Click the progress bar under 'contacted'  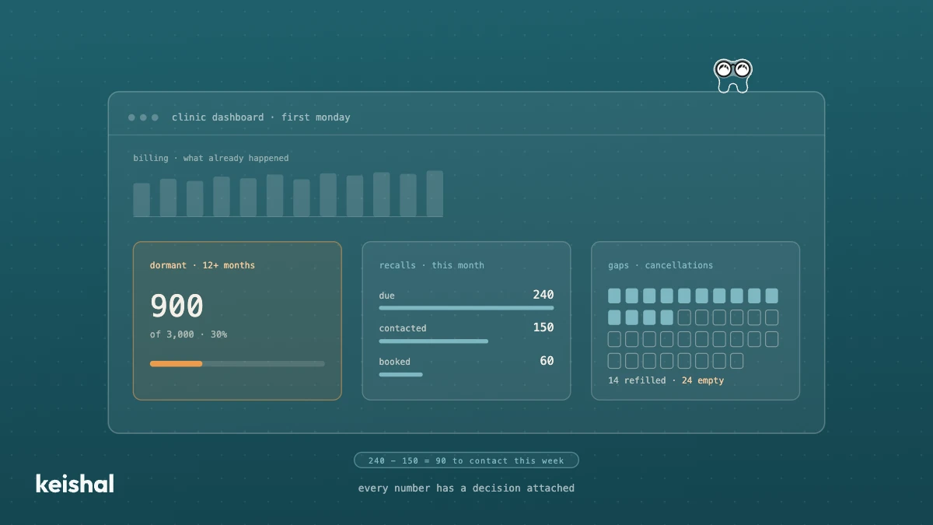[x=434, y=341]
